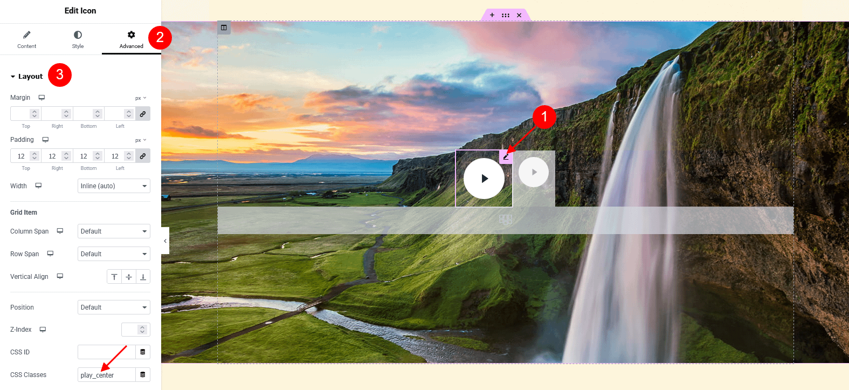Screen dimensions: 849x390
Task: Collapse the Layout section
Action: pos(26,77)
